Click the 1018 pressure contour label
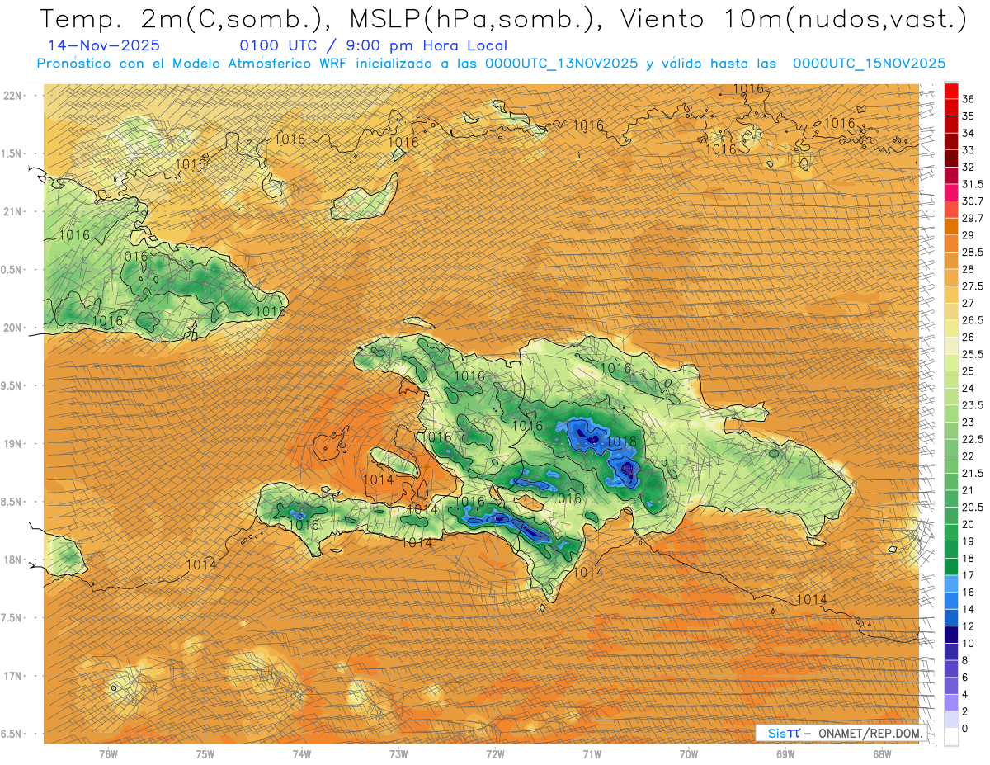 (621, 442)
